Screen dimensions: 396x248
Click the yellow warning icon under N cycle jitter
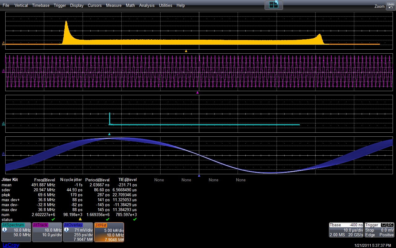pyautogui.click(x=80, y=219)
